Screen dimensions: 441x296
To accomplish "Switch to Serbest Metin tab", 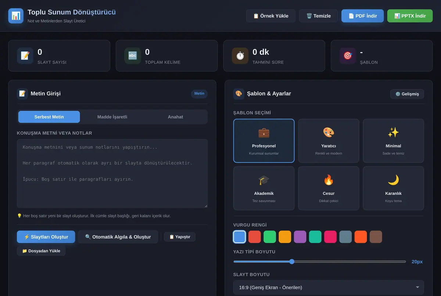I will tap(49, 117).
